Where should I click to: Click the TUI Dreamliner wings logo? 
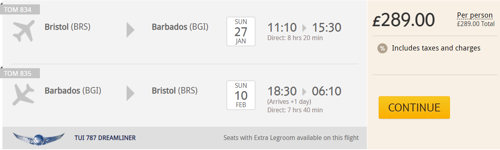tap(39, 138)
